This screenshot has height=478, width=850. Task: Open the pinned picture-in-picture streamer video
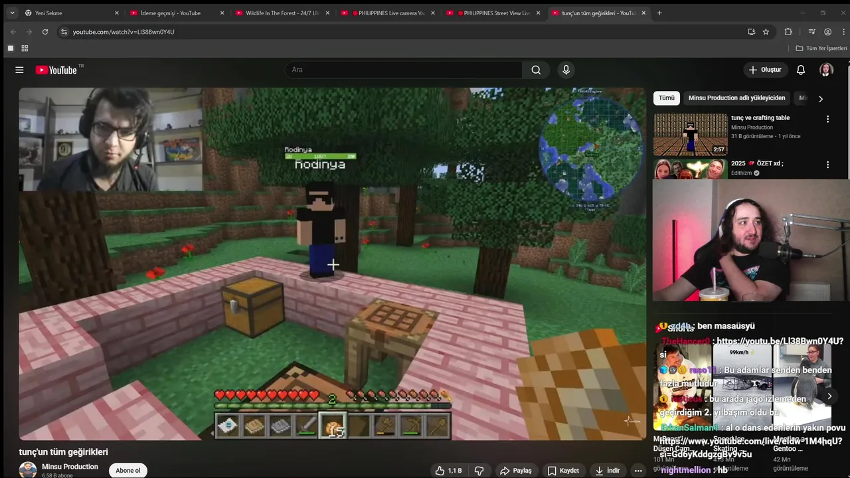click(751, 240)
